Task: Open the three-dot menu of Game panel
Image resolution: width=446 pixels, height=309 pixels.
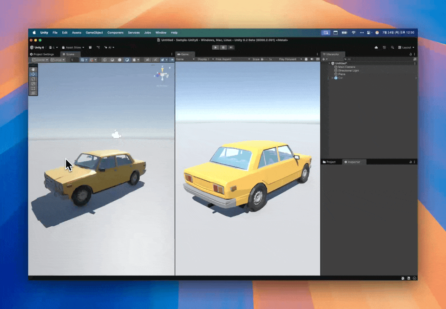Action: click(x=317, y=54)
